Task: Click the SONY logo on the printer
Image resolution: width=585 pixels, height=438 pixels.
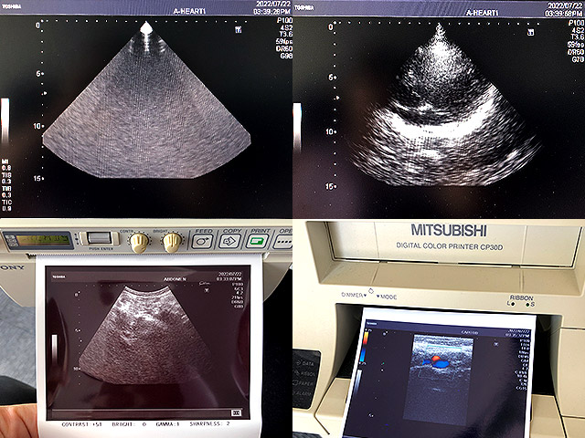Action: 12,267
